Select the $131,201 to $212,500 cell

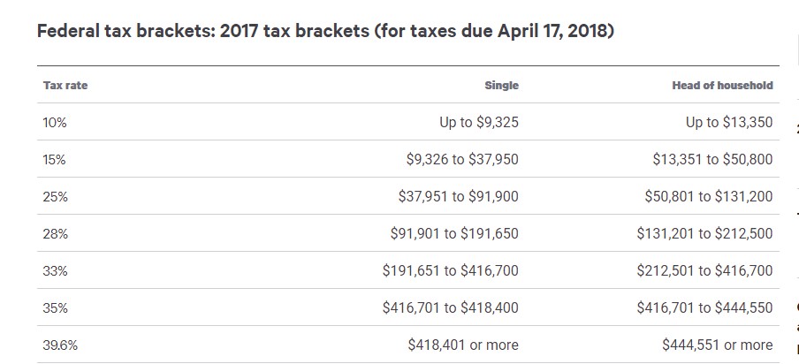(704, 234)
